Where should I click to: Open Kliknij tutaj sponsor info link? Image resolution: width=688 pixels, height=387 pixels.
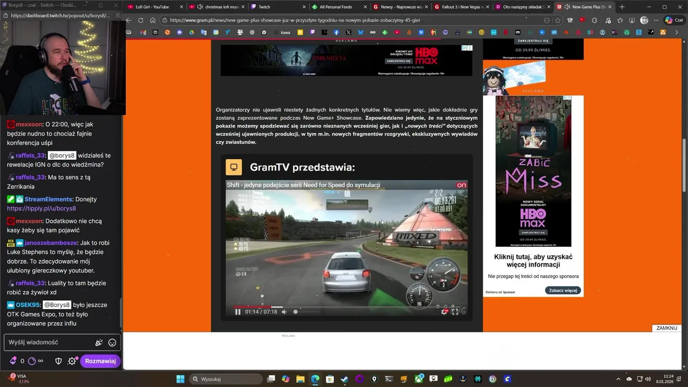click(x=533, y=261)
